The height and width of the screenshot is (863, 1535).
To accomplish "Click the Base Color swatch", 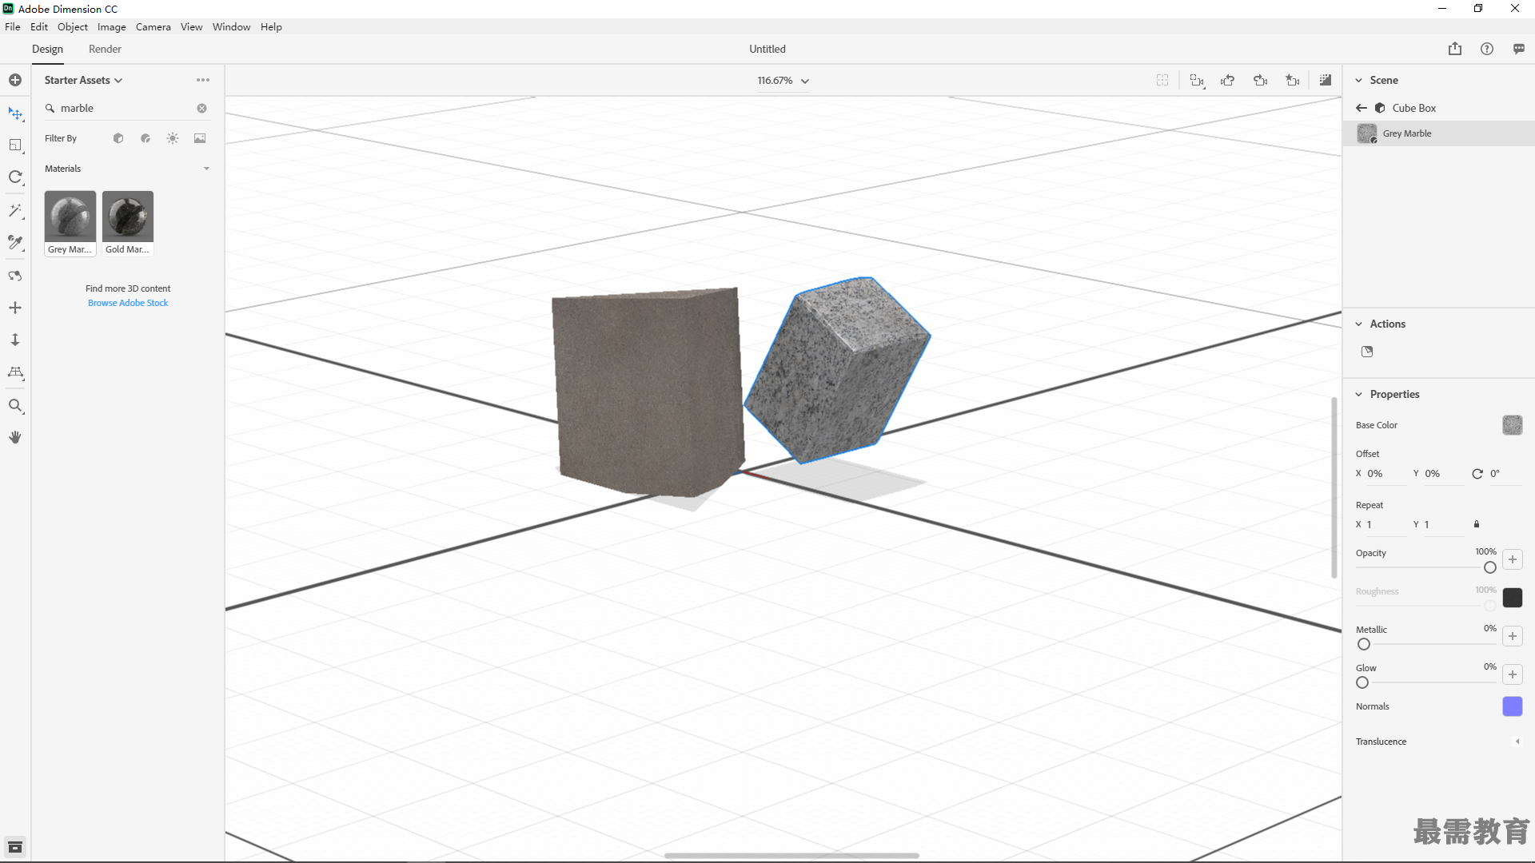I will coord(1513,425).
